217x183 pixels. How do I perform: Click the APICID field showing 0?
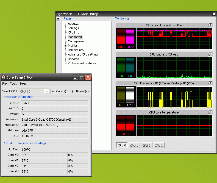[55, 108]
